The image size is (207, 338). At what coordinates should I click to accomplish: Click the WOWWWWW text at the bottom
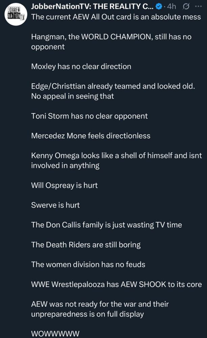[55, 334]
